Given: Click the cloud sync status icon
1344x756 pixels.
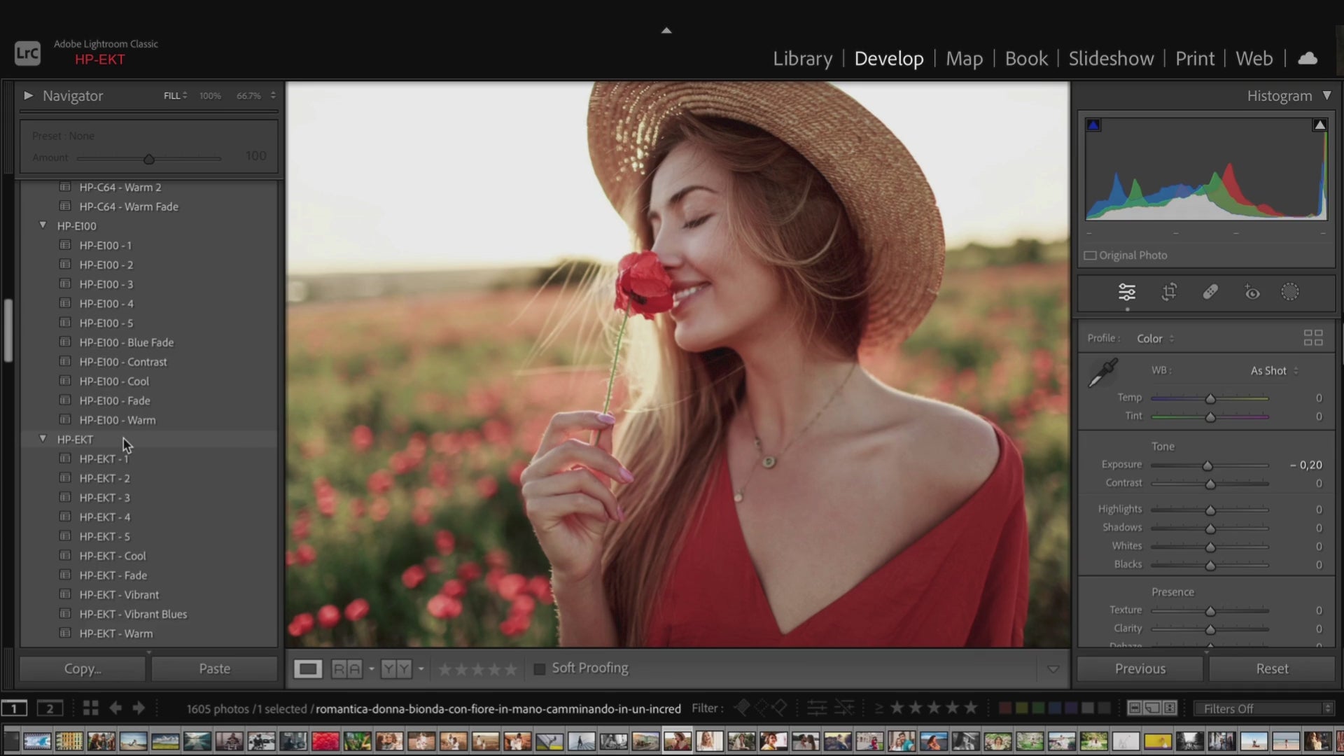Looking at the screenshot, I should [x=1307, y=59].
